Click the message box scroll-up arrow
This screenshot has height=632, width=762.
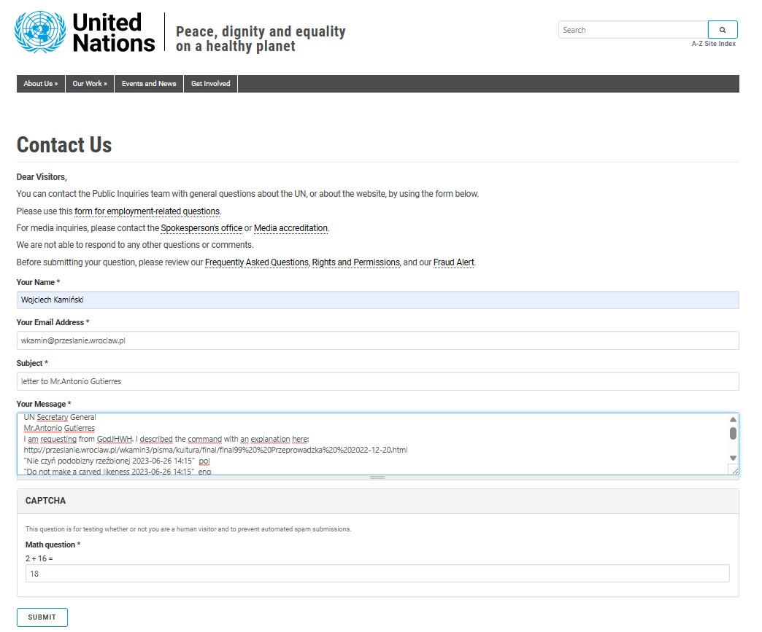(x=733, y=419)
